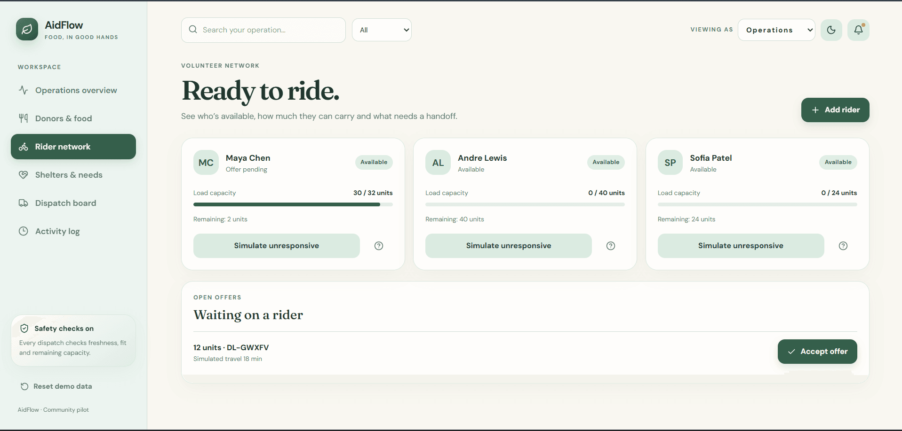
Task: Click 'Remaining: 2 units' text
Action: (x=220, y=219)
